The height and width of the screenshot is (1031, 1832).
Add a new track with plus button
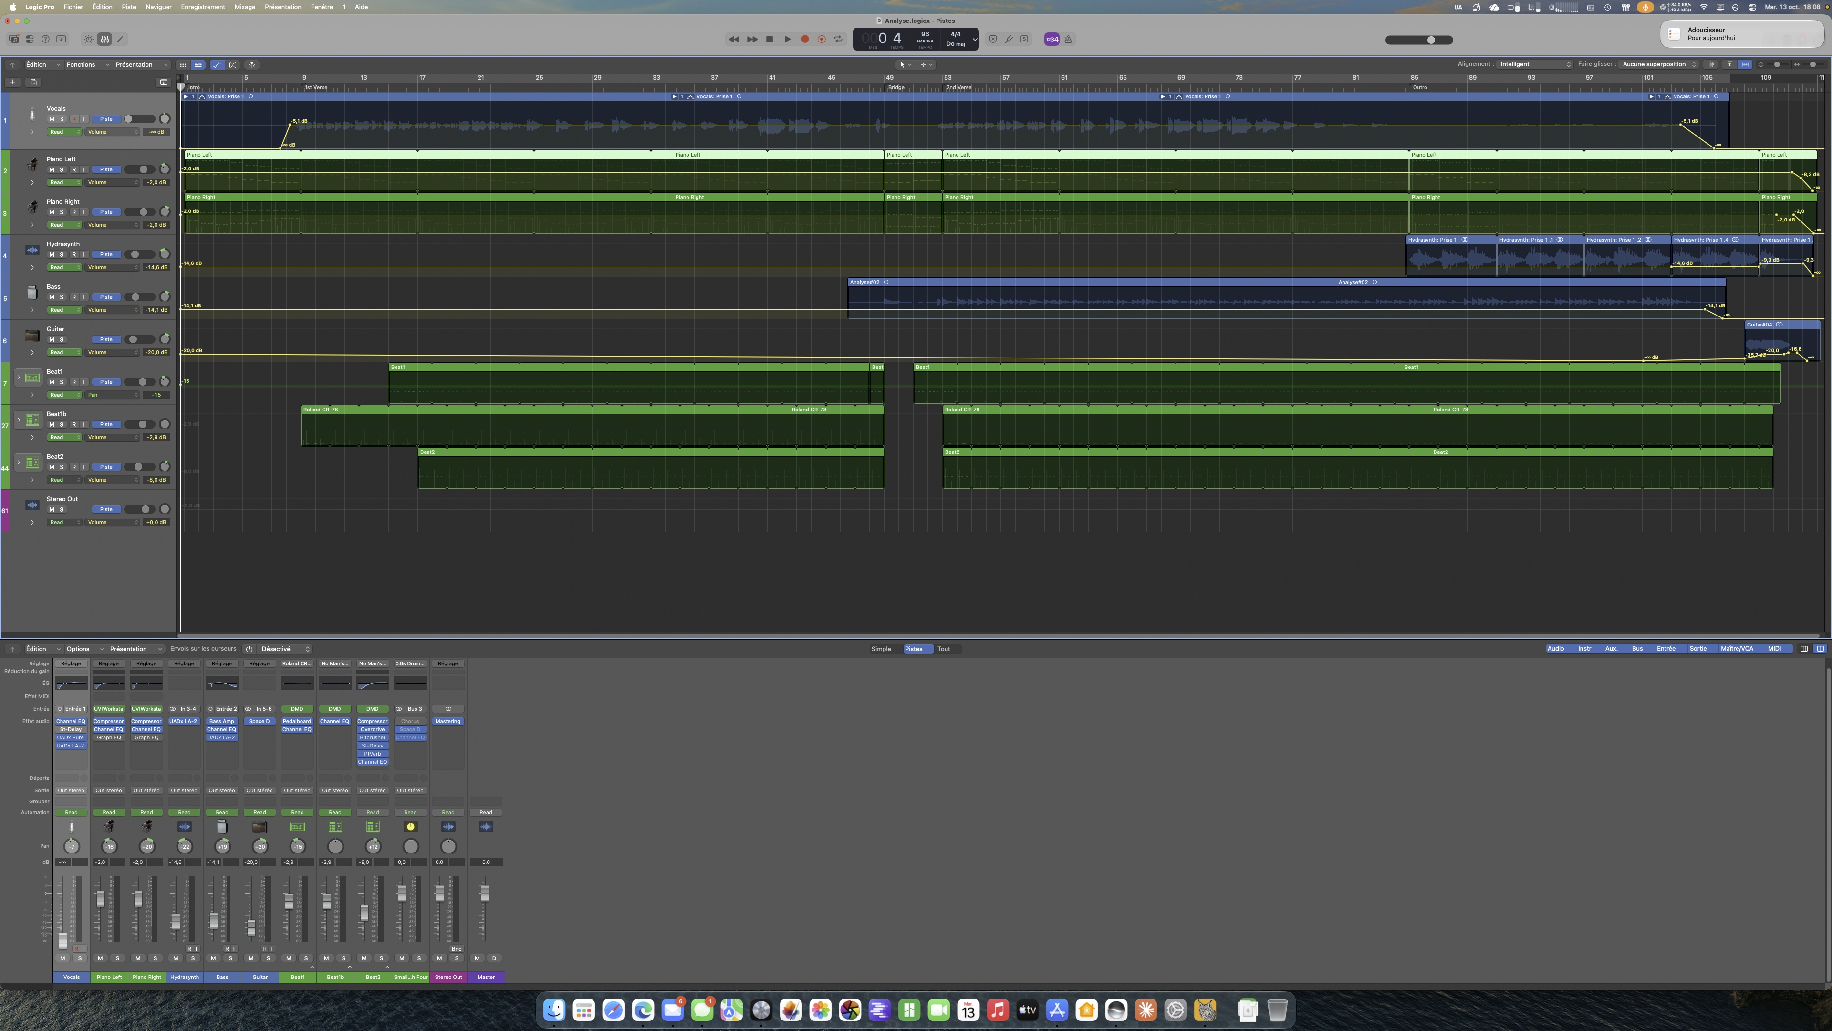[12, 82]
